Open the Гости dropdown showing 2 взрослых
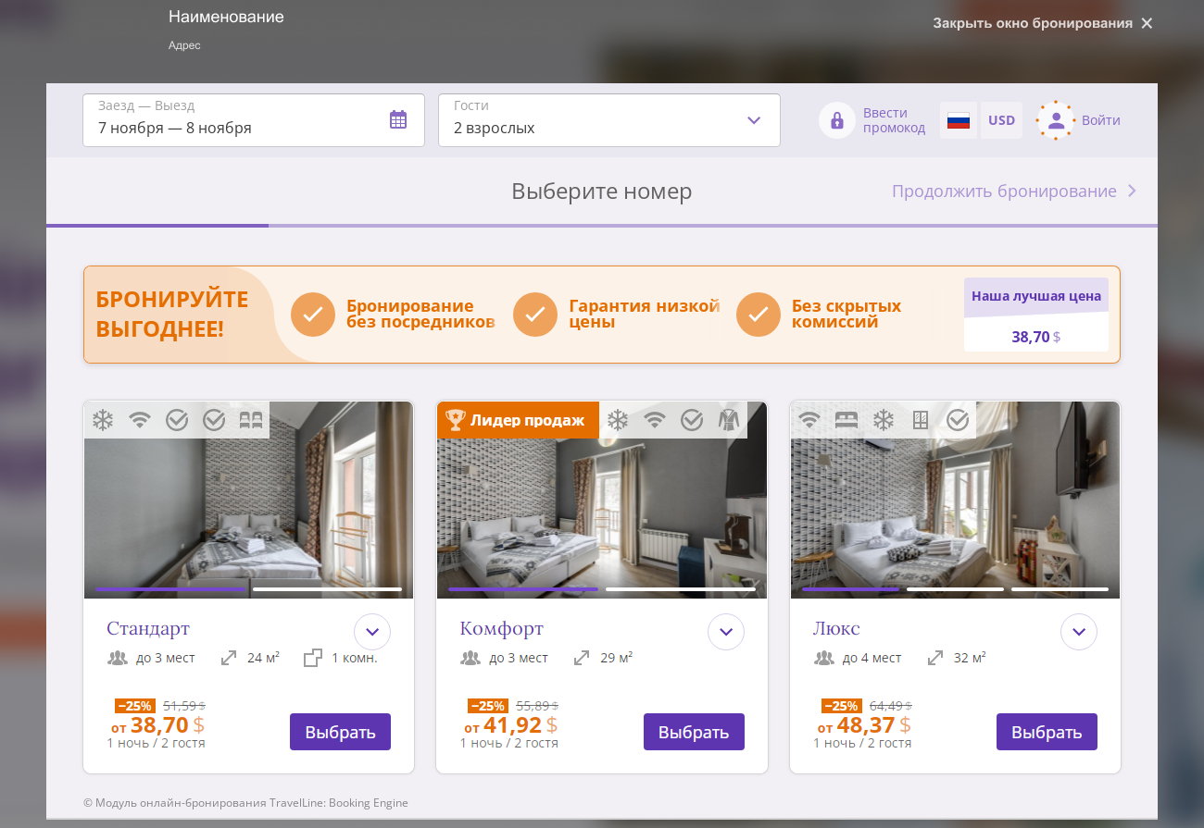 pyautogui.click(x=609, y=120)
